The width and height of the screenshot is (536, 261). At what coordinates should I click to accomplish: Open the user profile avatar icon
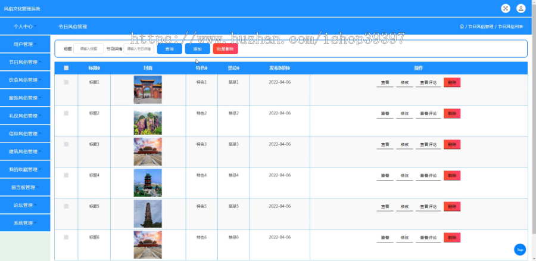pos(521,8)
